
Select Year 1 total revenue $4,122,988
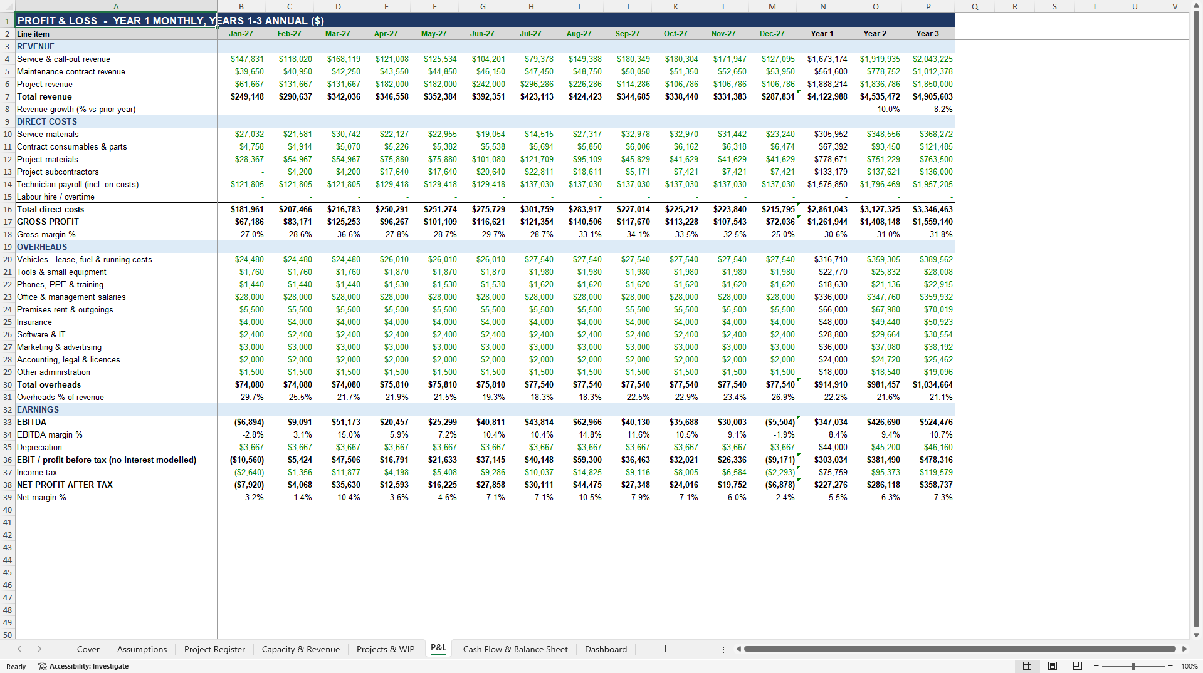coord(822,96)
